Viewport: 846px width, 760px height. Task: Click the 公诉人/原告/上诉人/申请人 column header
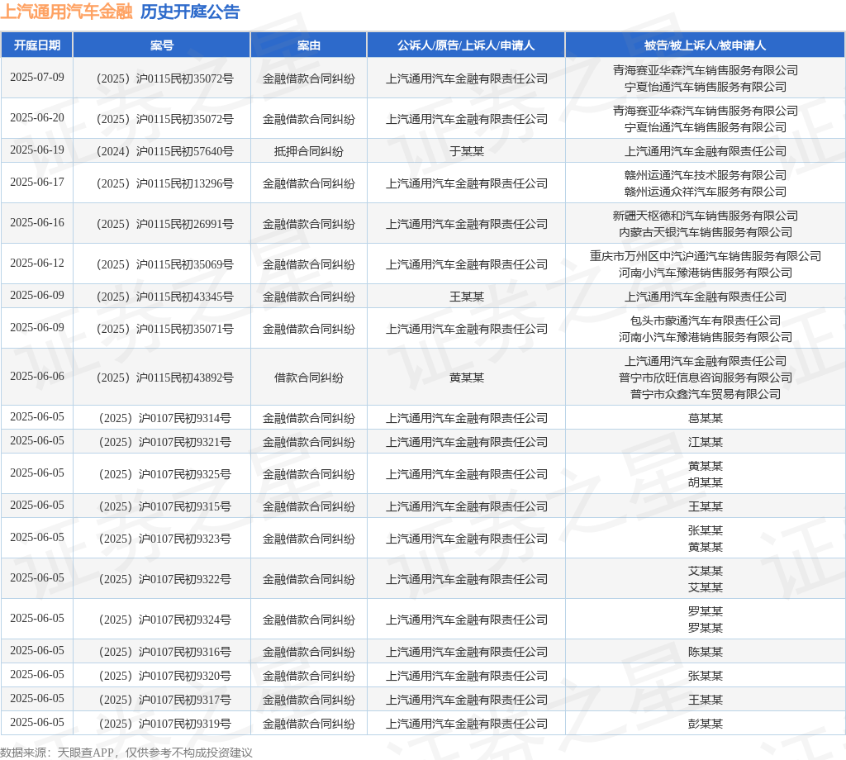coord(466,45)
